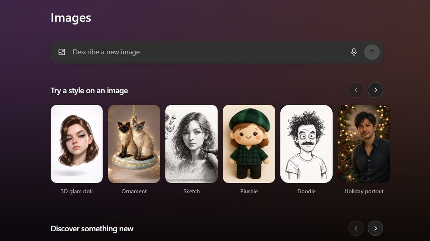Image resolution: width=430 pixels, height=241 pixels.
Task: Show next Discover something new items
Action: click(x=375, y=228)
